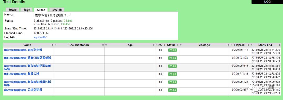The image size is (283, 100).
Task: Click sort arrows in Start / End header
Action: (279, 45)
